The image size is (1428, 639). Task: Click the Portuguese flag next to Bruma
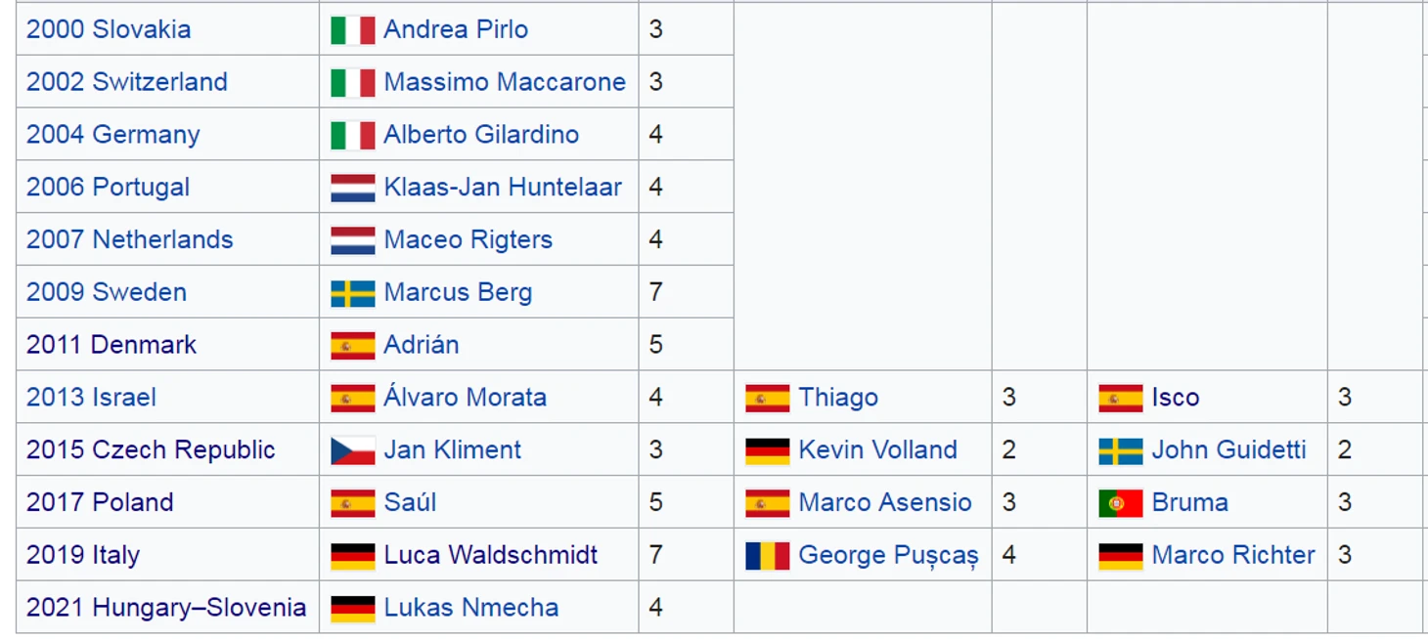pyautogui.click(x=1120, y=503)
